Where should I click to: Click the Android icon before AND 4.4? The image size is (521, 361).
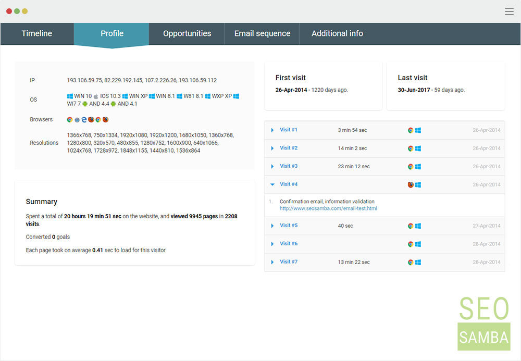[85, 104]
